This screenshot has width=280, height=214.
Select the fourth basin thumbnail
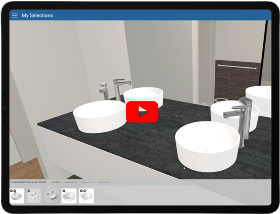click(x=69, y=196)
